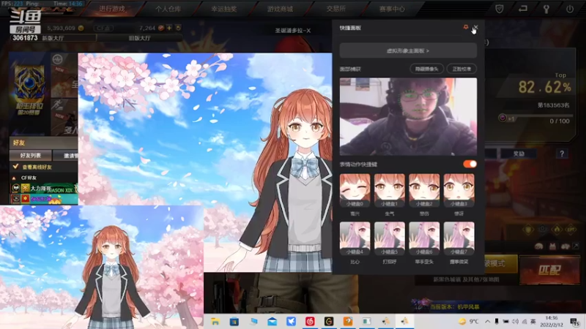Click the power exit icon in top bar
Image resolution: width=586 pixels, height=329 pixels.
click(x=570, y=9)
